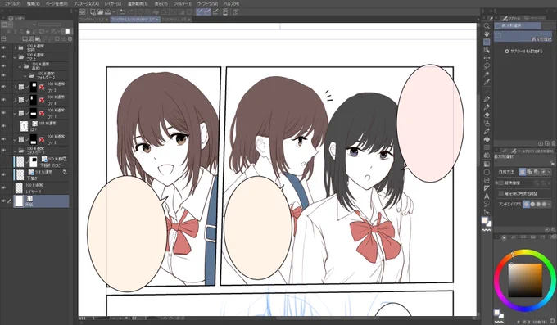
Task: Toggle snap to special ruler button
Action: coord(207,12)
